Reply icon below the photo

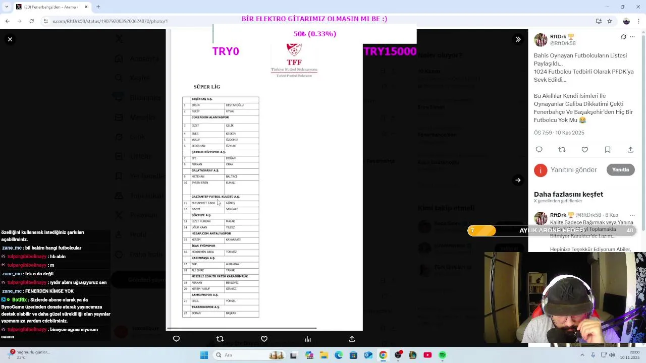[176, 339]
